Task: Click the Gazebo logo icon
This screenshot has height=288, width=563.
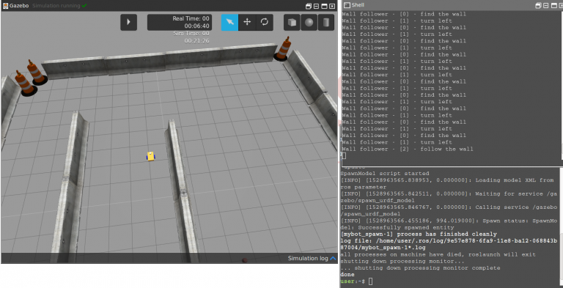Action: [6, 6]
